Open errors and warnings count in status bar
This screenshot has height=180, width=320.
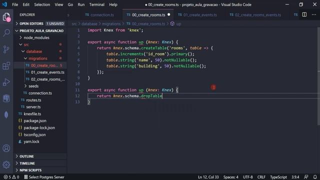pos(11,177)
